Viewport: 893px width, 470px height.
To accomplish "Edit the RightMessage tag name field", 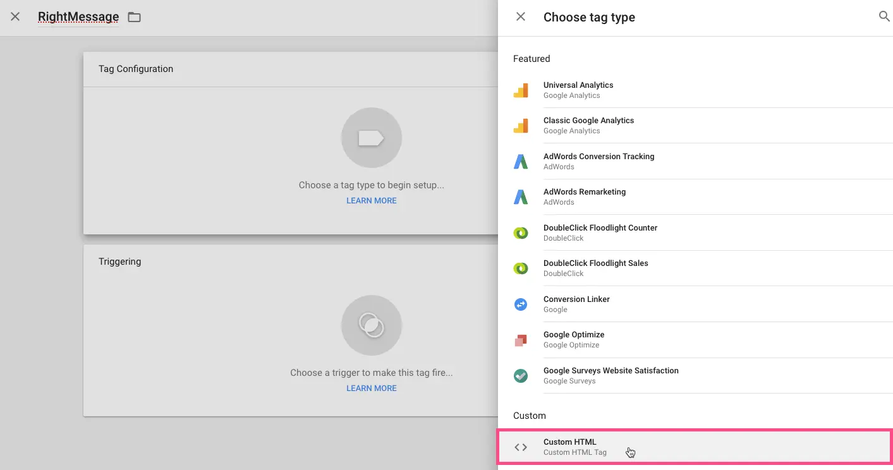I will click(78, 17).
